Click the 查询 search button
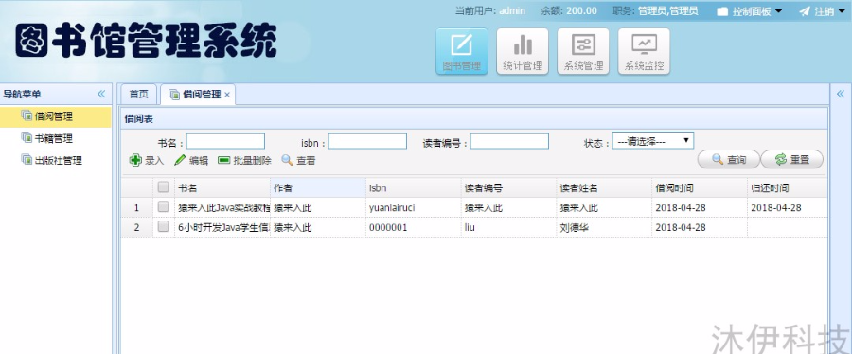 (728, 159)
